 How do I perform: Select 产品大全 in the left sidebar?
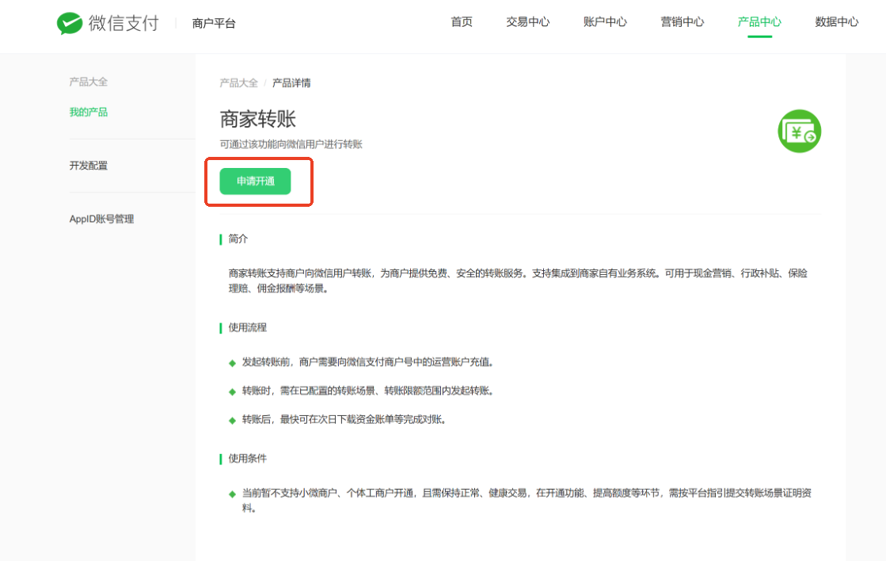coord(88,82)
